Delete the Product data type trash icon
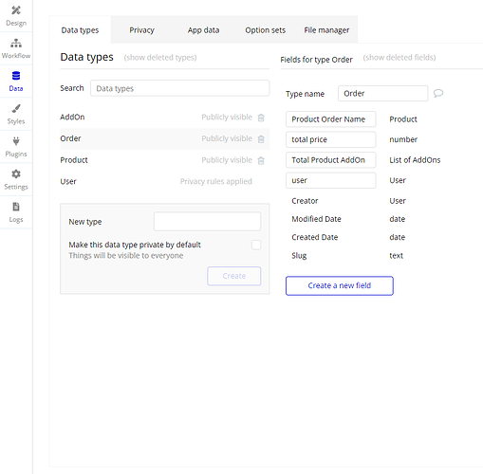483x474 pixels. (261, 160)
